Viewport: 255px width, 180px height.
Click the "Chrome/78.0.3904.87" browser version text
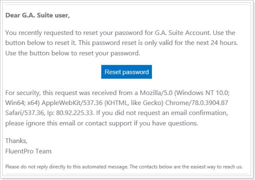[x=197, y=103]
